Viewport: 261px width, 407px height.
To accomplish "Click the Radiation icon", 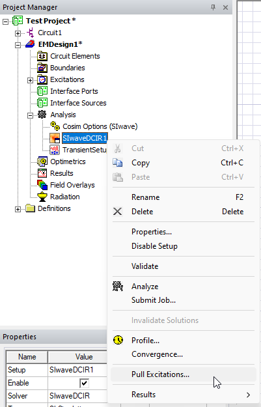I will [42, 197].
